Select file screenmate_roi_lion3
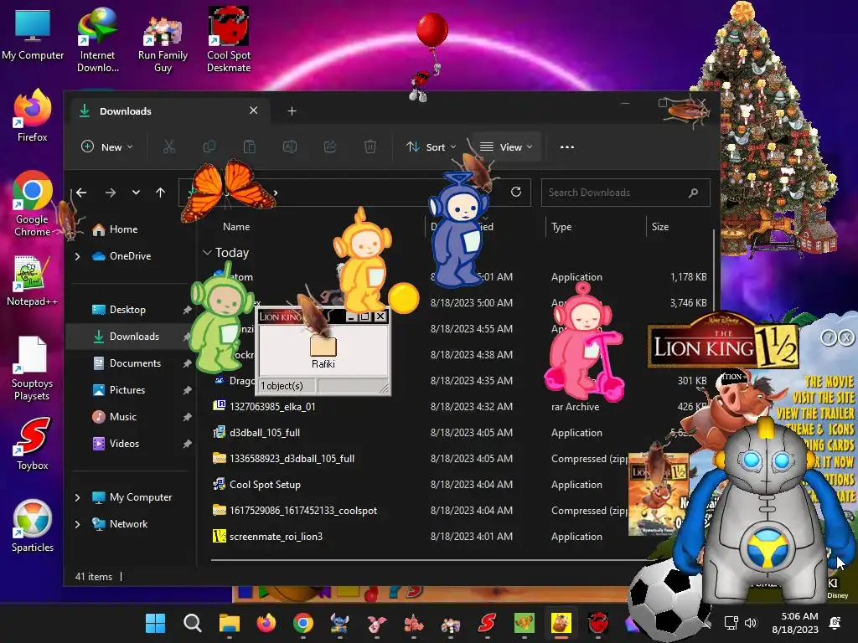Viewport: 858px width, 643px height. pos(276,537)
